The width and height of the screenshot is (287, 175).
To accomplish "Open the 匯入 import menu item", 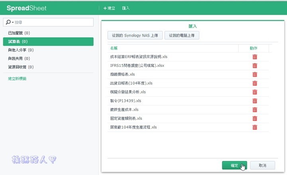I will coord(126,8).
